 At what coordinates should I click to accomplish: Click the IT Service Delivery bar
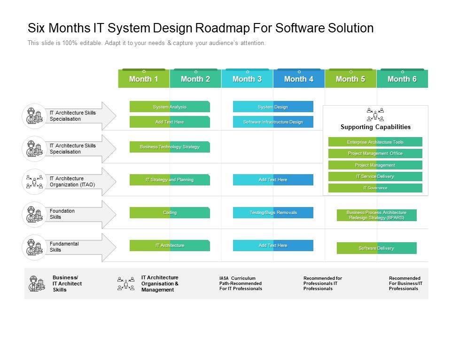click(x=375, y=177)
